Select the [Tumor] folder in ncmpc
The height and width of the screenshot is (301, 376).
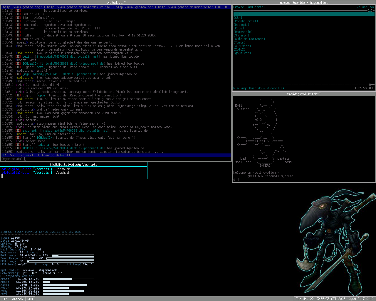click(x=239, y=42)
